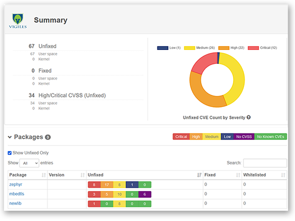Open the Show entries dropdown
Screen dimensions: 295x221
[29, 163]
